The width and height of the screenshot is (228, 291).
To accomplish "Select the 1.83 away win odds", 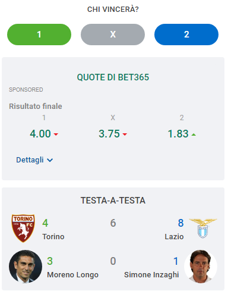I will coord(178,134).
